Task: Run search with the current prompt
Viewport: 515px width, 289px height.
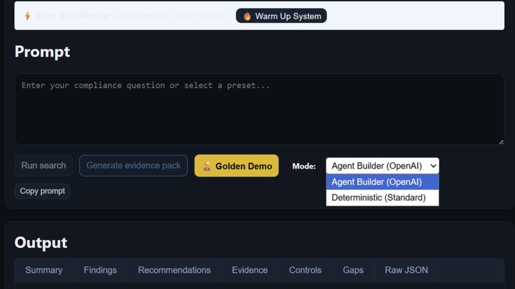Action: 43,165
